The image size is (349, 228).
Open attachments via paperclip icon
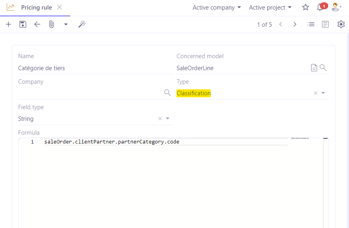point(51,24)
